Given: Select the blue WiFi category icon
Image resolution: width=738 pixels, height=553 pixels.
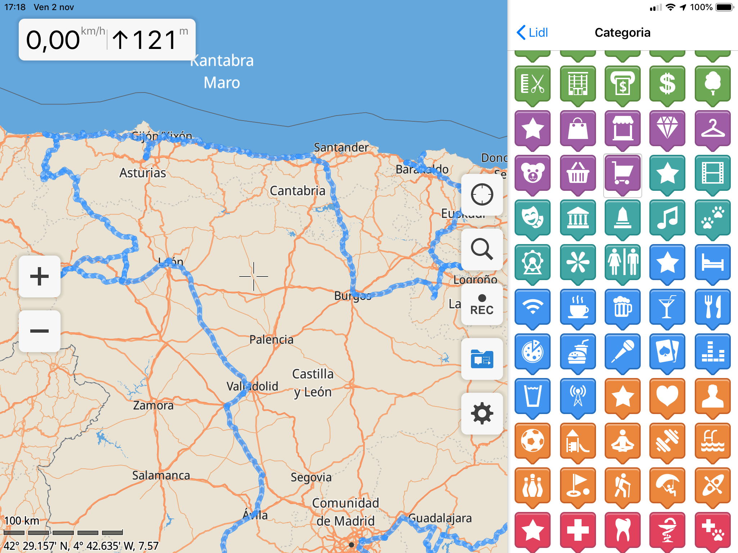Looking at the screenshot, I should [x=533, y=307].
